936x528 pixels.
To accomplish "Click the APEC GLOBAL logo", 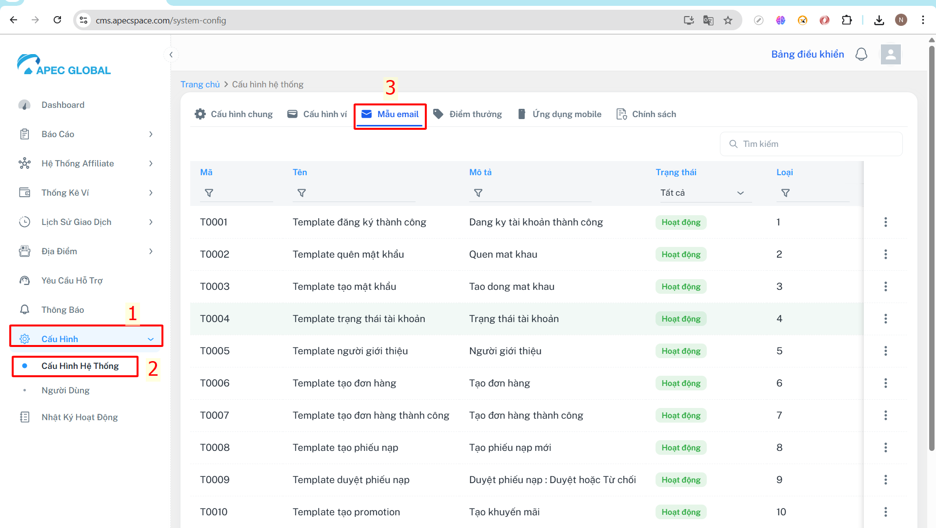I will 64,65.
